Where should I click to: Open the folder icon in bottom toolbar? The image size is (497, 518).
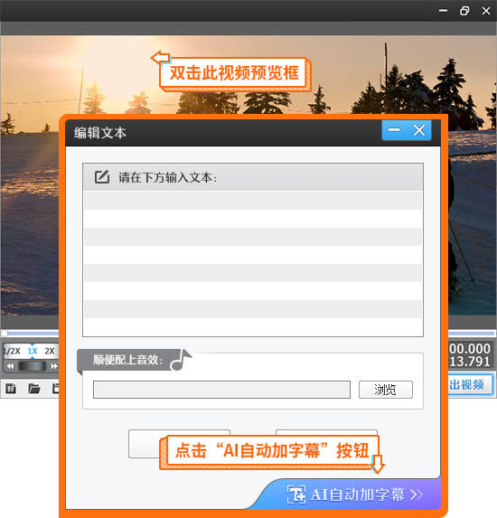point(34,389)
